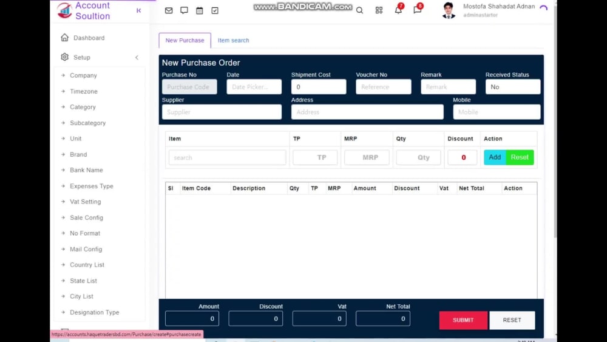Click the Supplier field
The height and width of the screenshot is (342, 607).
coord(222,112)
